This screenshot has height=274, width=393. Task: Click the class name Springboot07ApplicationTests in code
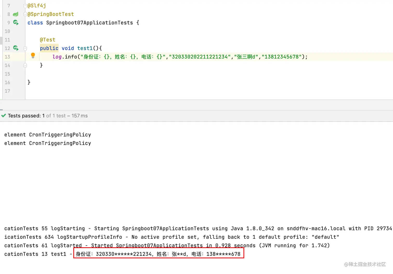pos(90,23)
